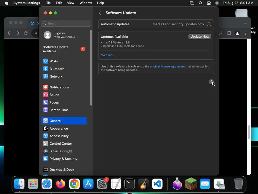Select Sound in the sidebar
This screenshot has width=258, height=194.
(x=64, y=95)
